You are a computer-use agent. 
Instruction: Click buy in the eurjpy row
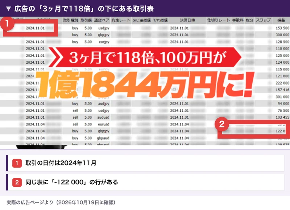pos(75,42)
